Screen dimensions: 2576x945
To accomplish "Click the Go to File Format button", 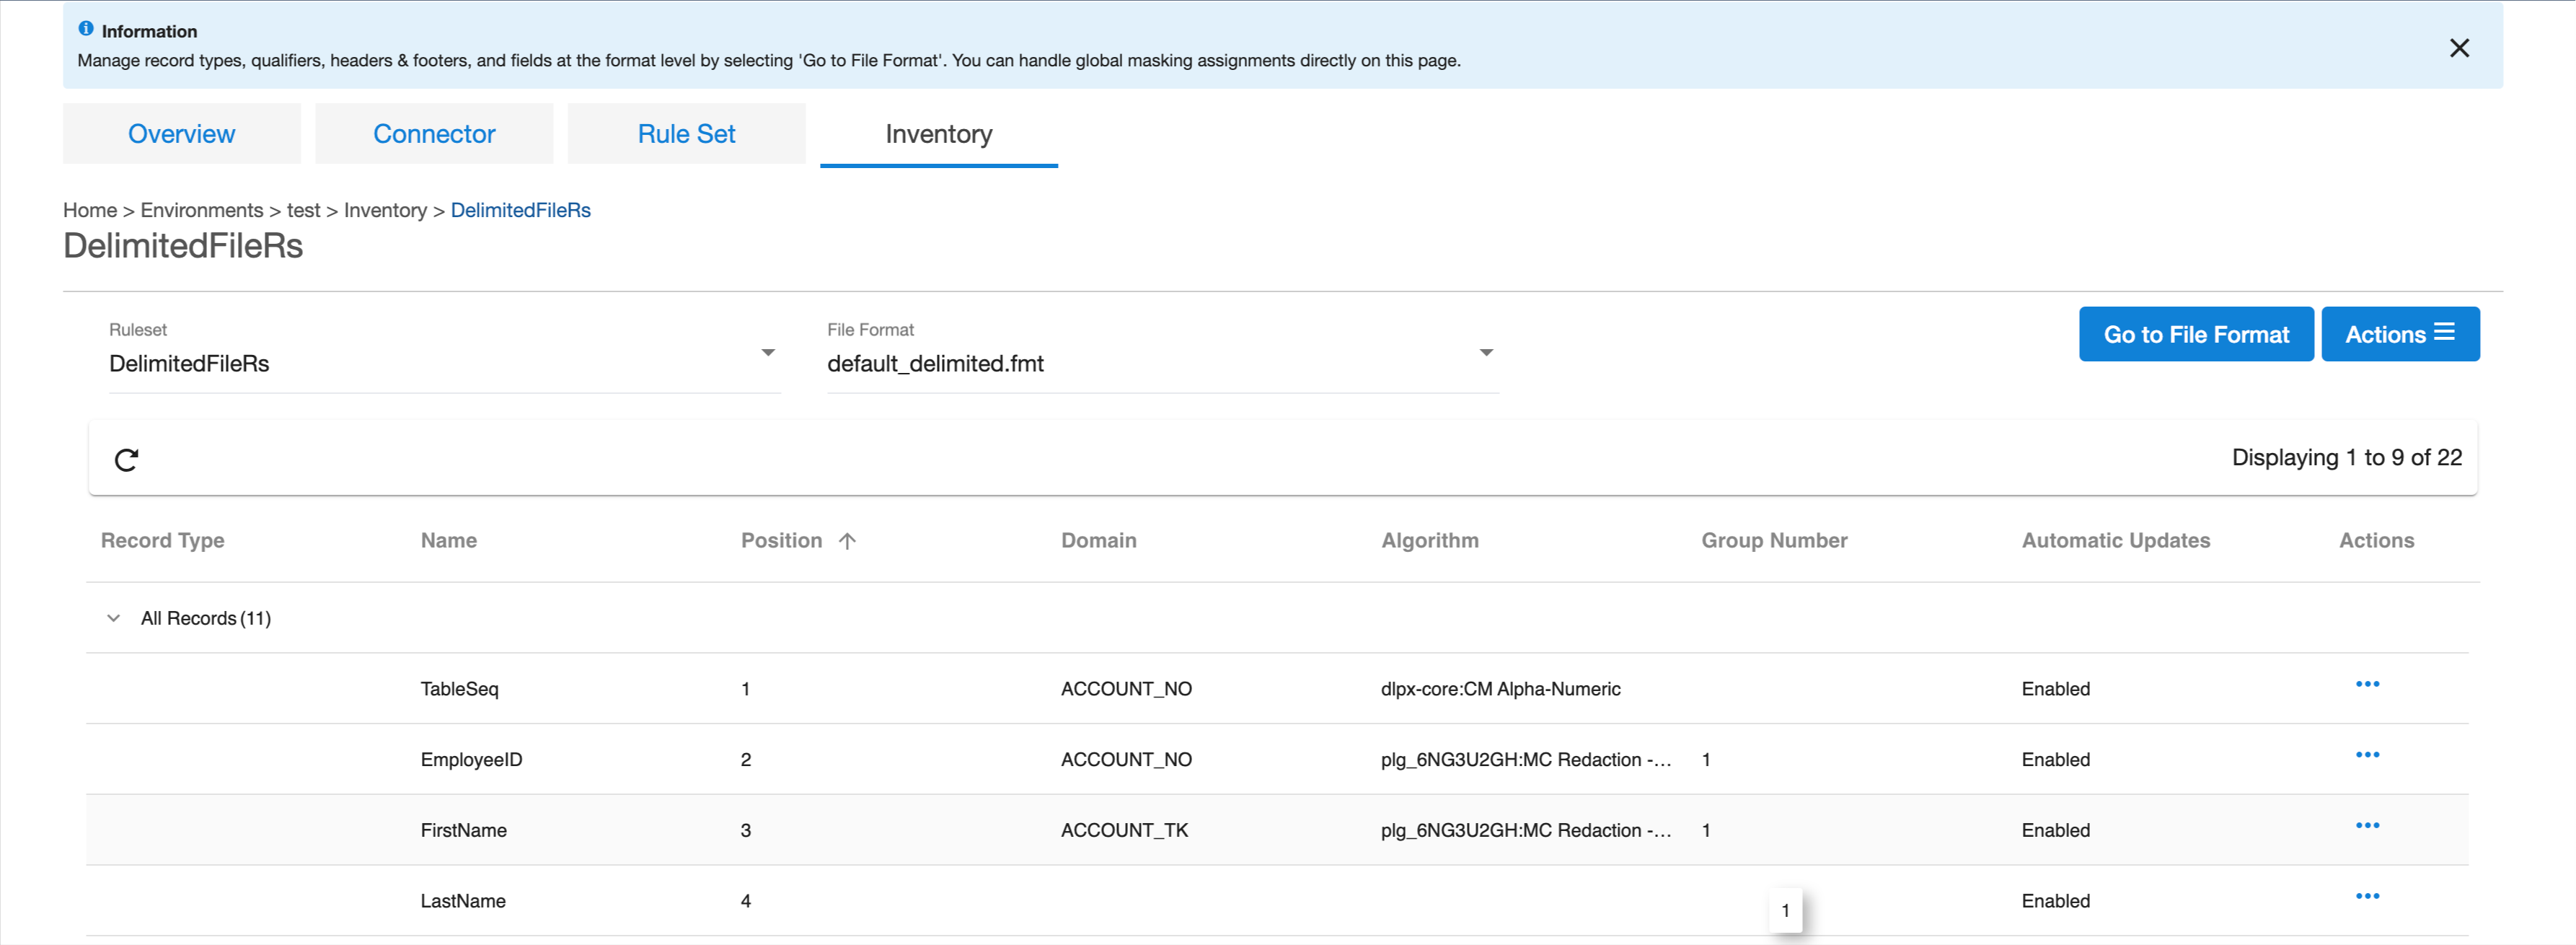I will (x=2195, y=334).
